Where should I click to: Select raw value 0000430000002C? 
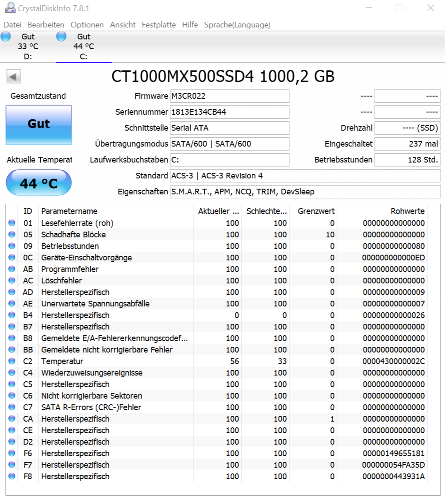point(394,361)
